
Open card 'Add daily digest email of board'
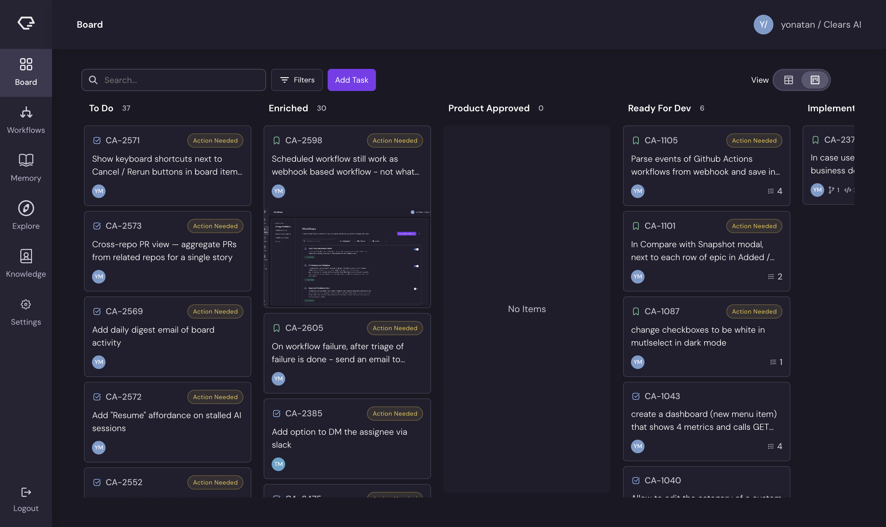(167, 337)
